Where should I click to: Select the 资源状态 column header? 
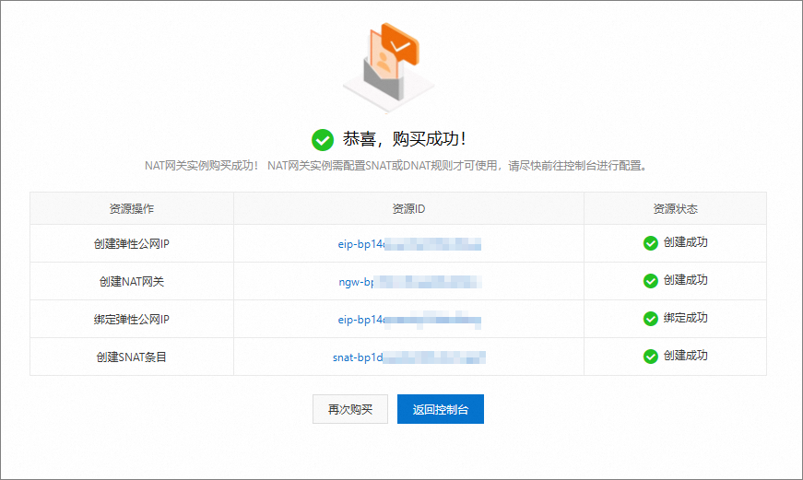click(675, 209)
